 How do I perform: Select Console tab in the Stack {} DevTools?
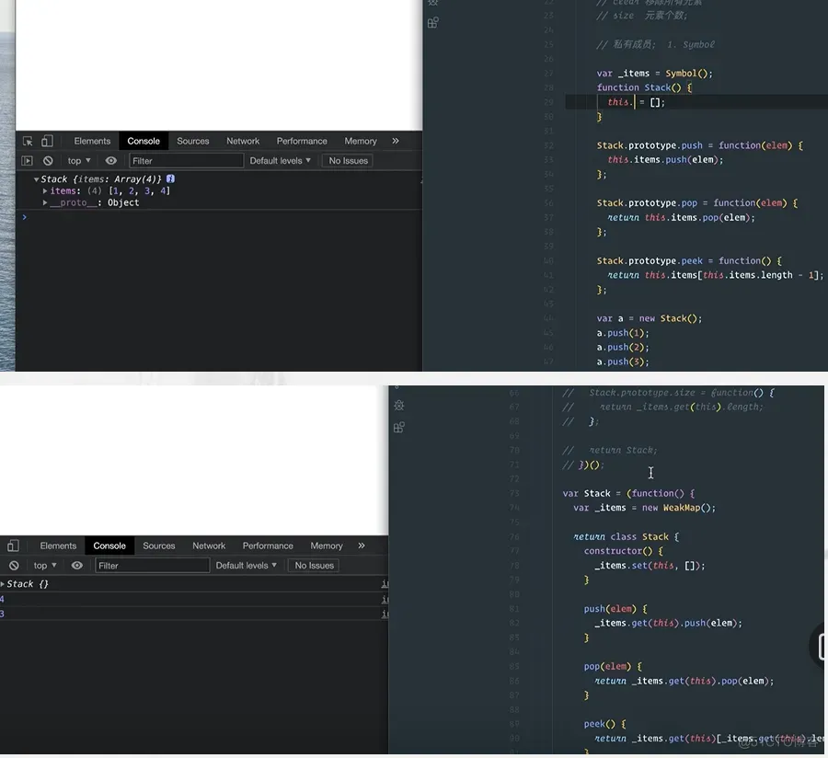[x=109, y=546]
